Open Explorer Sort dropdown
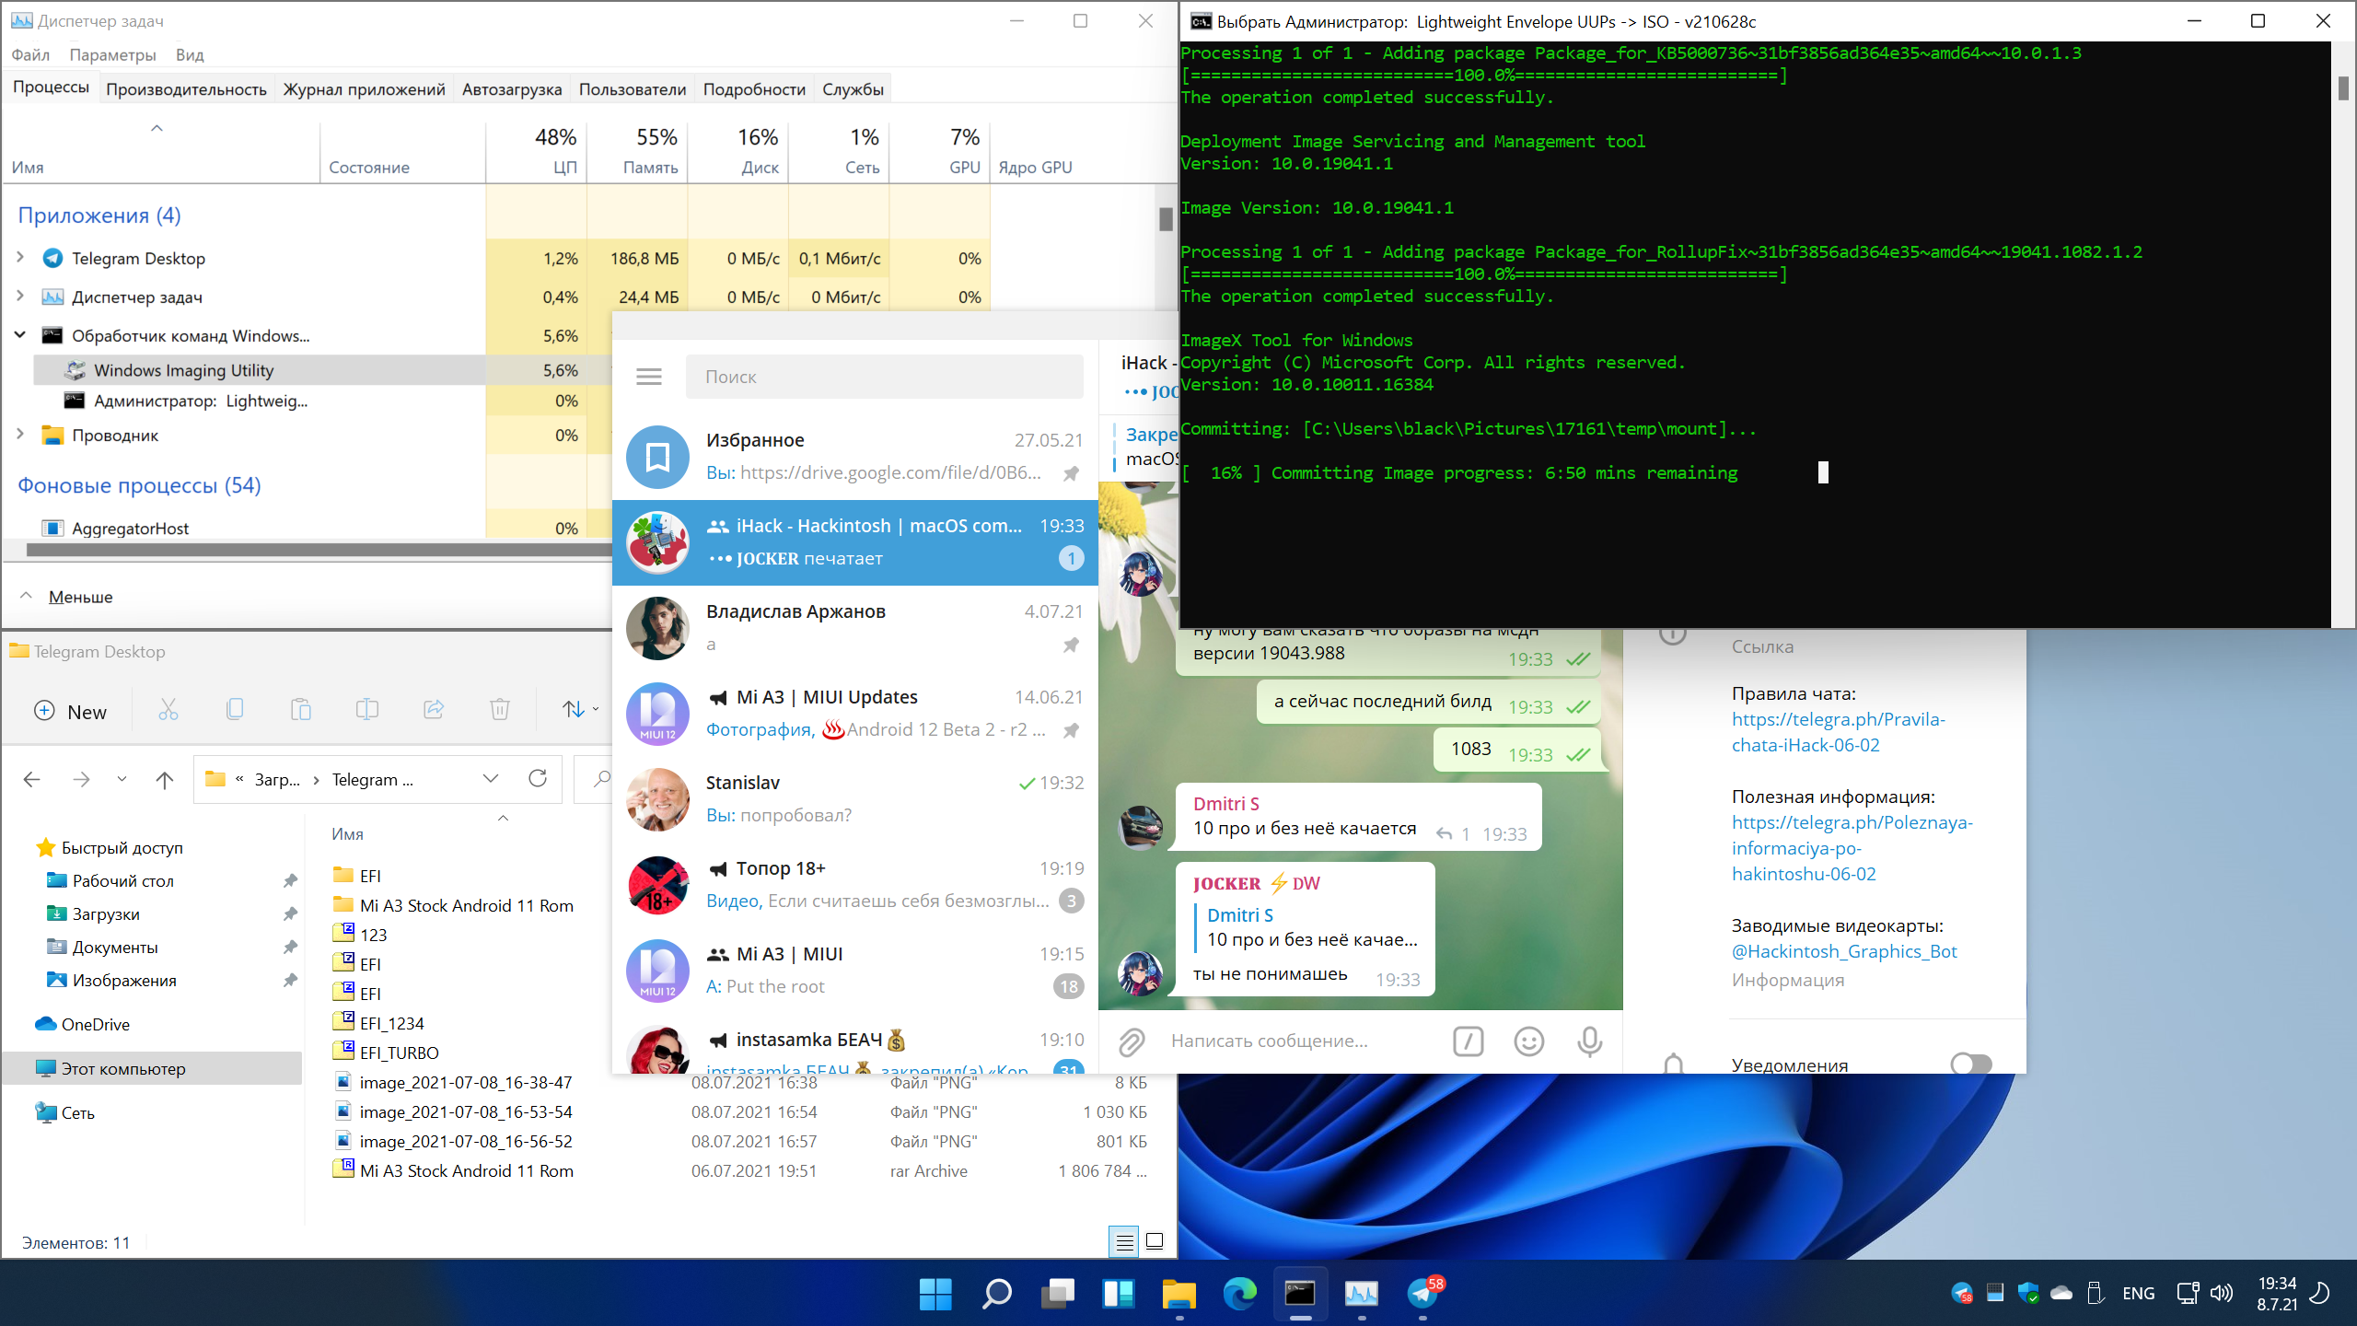Image resolution: width=2357 pixels, height=1326 pixels. pyautogui.click(x=581, y=709)
